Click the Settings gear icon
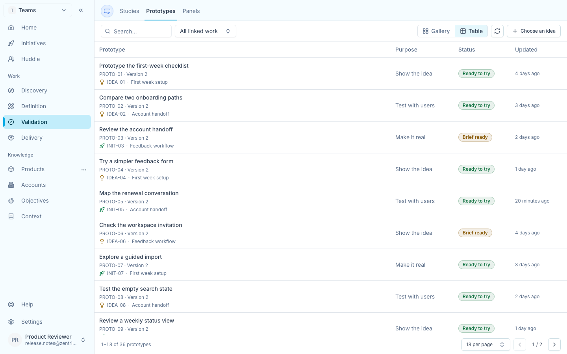This screenshot has height=354, width=567. coord(11,322)
